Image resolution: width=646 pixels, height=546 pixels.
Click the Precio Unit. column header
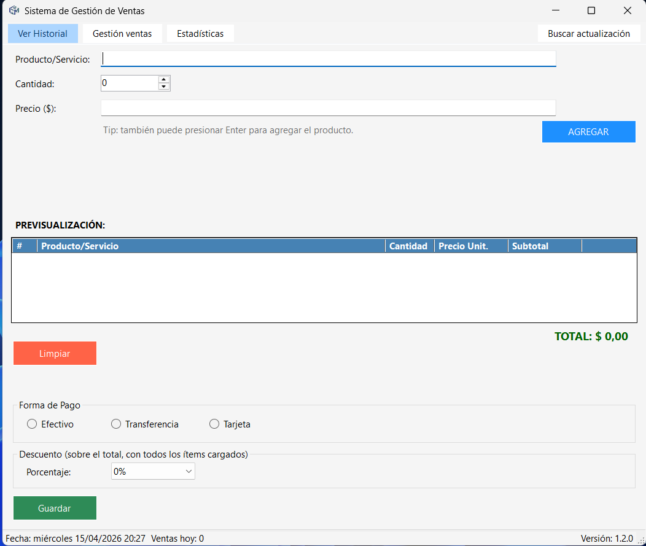[471, 246]
